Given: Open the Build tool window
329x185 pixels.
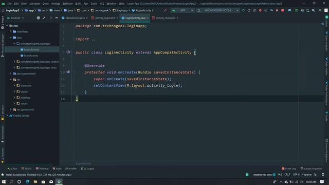Looking at the screenshot, I should tap(57, 169).
